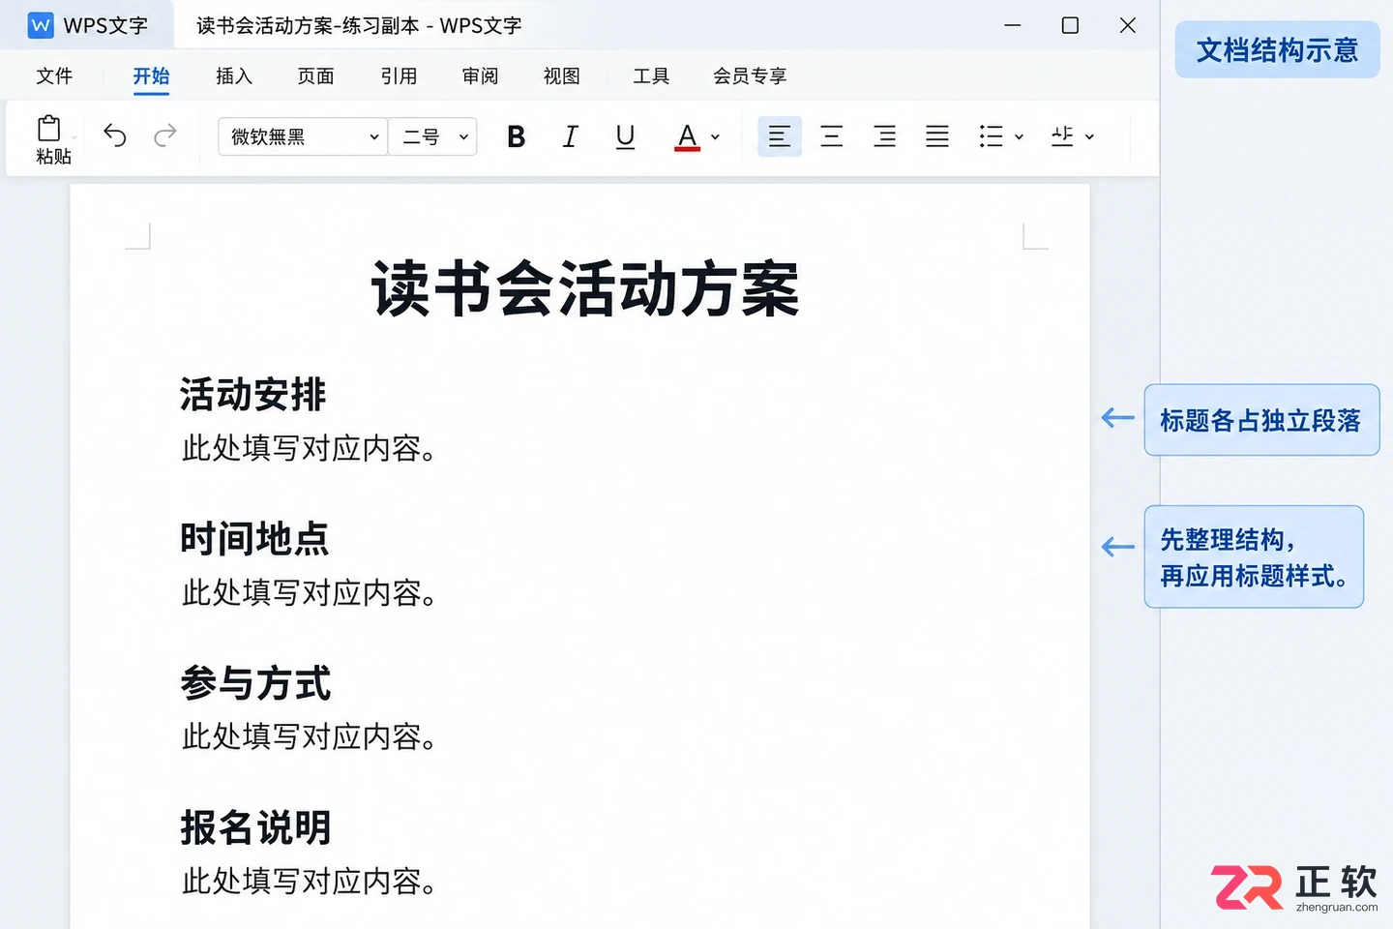Click the 文档结构示意 button
The image size is (1393, 929).
tap(1277, 49)
